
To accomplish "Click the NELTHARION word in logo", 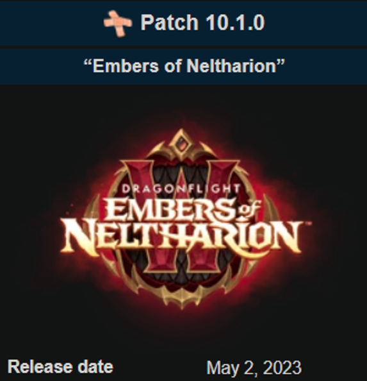I will tap(183, 237).
